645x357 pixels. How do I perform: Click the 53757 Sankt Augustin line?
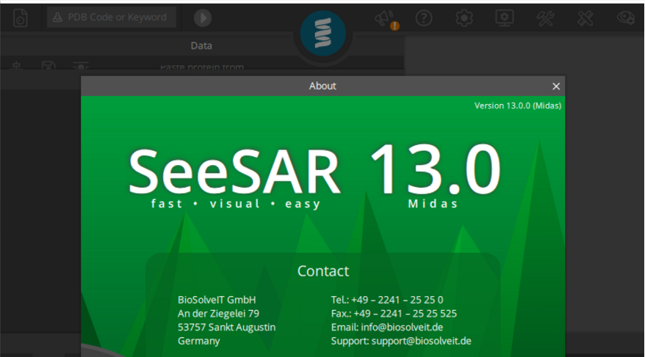(227, 328)
